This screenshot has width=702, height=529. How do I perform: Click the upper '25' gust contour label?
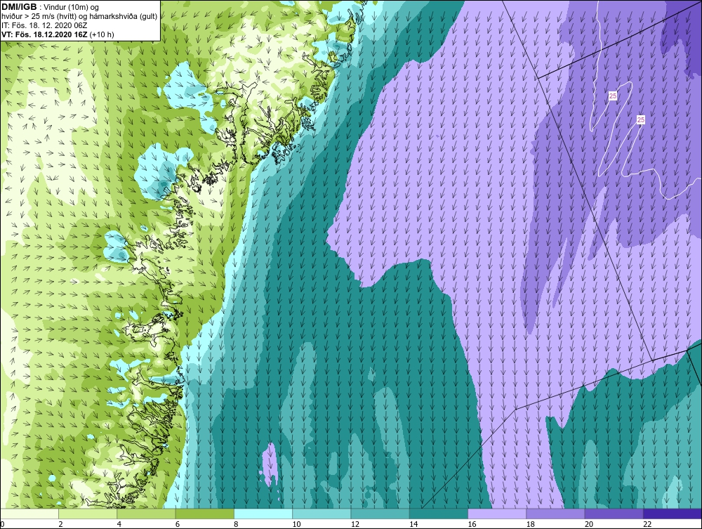[613, 96]
